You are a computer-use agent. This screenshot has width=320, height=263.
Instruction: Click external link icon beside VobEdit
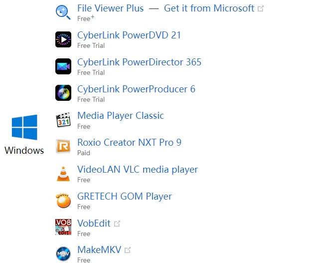(x=117, y=224)
